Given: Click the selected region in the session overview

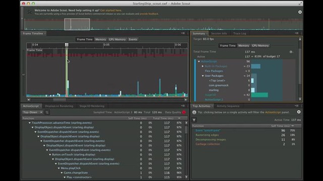Looking at the screenshot, I should [77, 24].
